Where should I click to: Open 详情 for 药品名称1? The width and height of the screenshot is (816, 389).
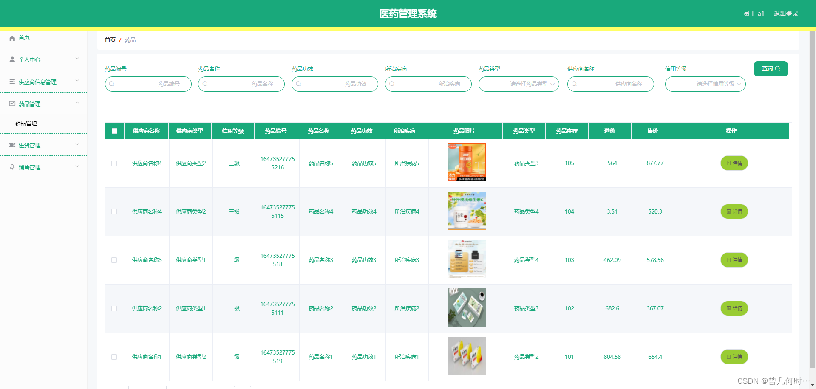pos(734,357)
